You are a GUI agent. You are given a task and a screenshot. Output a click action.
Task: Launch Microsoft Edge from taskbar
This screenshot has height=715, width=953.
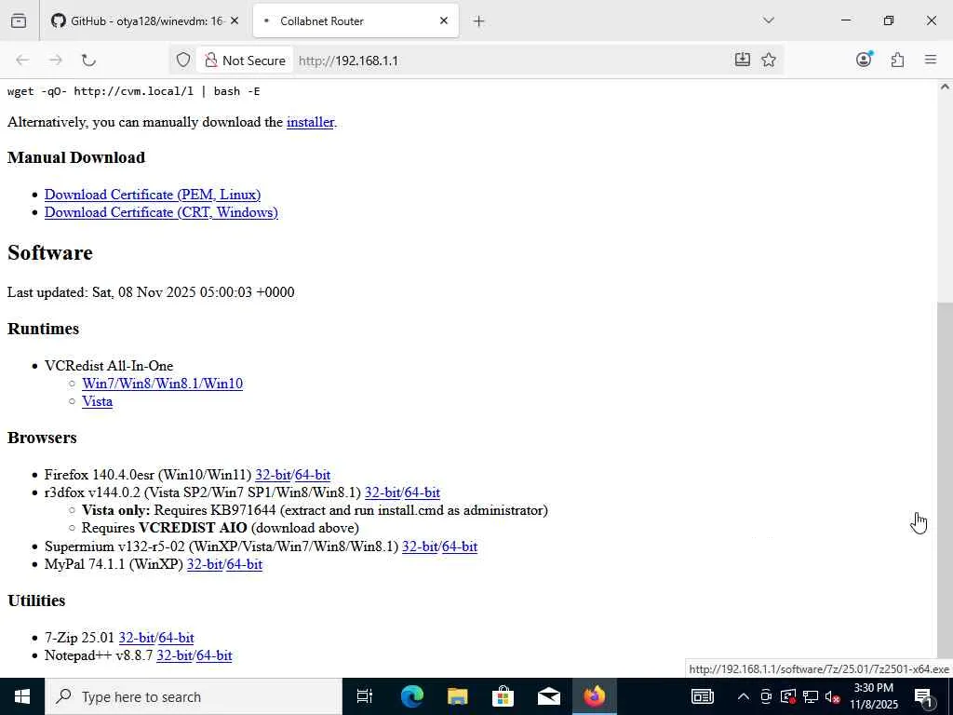pyautogui.click(x=411, y=696)
